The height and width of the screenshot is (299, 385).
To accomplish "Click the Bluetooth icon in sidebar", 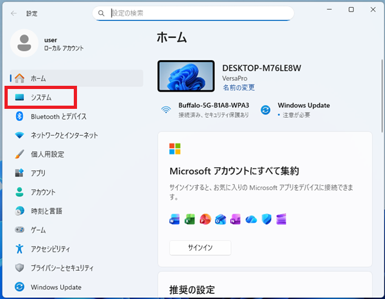I will pos(19,116).
